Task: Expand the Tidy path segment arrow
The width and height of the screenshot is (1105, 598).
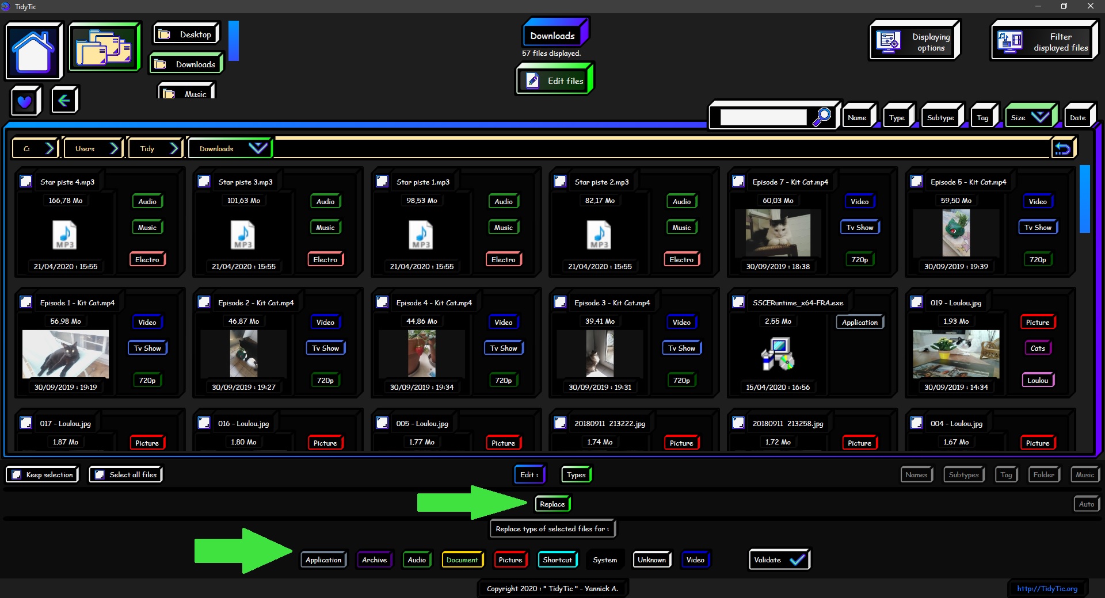Action: tap(174, 149)
